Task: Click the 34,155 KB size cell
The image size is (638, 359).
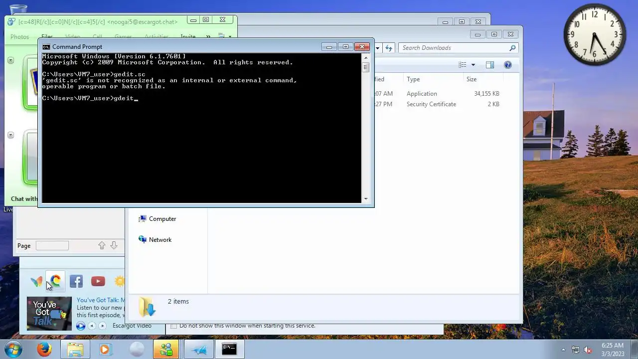Action: (x=486, y=94)
